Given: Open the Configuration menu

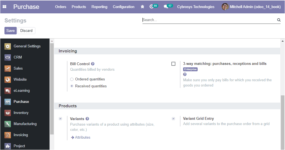Looking at the screenshot, I should click(x=124, y=7).
